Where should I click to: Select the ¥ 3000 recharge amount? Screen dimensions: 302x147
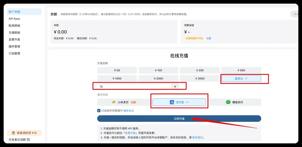coord(200,78)
